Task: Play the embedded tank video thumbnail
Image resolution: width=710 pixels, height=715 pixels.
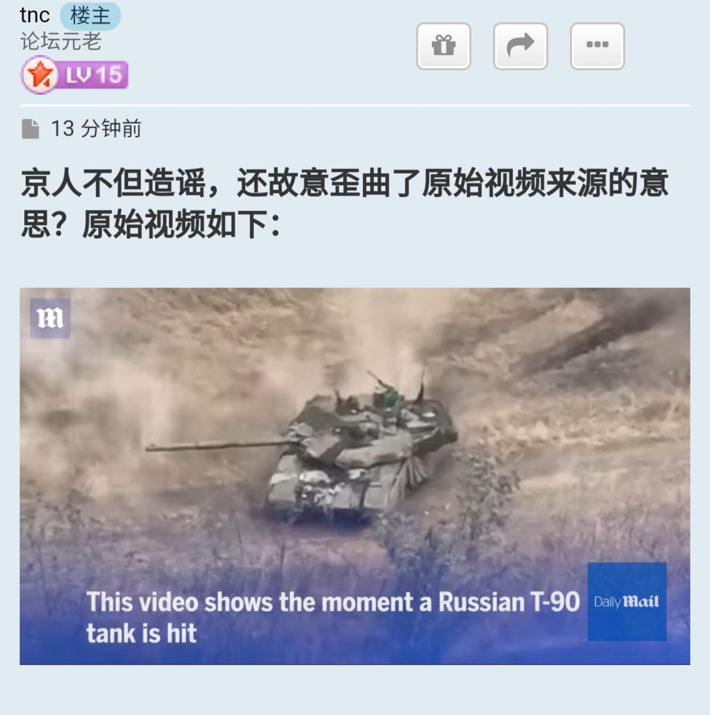Action: coord(355,476)
